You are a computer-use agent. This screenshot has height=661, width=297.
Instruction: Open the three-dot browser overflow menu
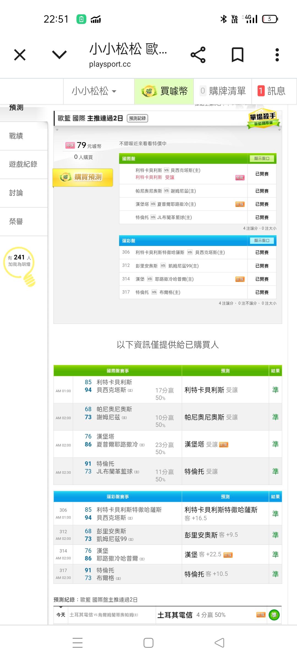coord(277,55)
